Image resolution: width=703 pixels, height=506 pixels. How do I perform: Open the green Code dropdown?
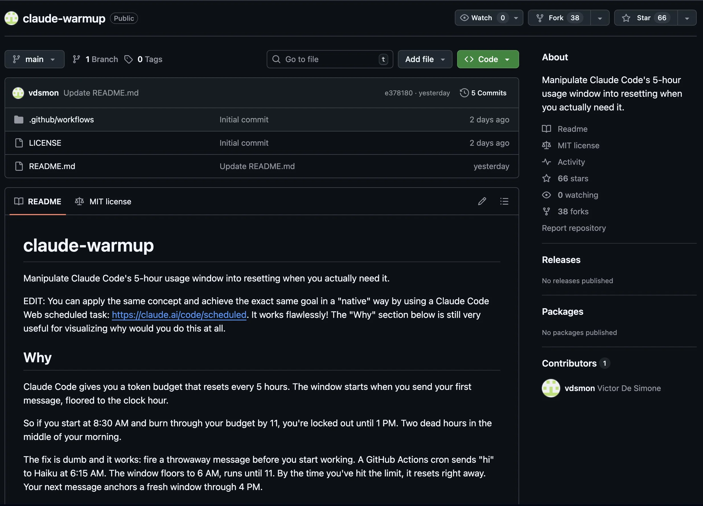pos(488,59)
